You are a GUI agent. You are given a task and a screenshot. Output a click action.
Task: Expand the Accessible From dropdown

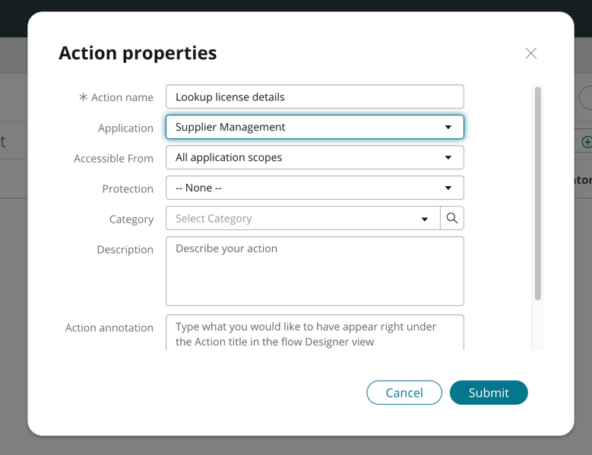coord(315,158)
